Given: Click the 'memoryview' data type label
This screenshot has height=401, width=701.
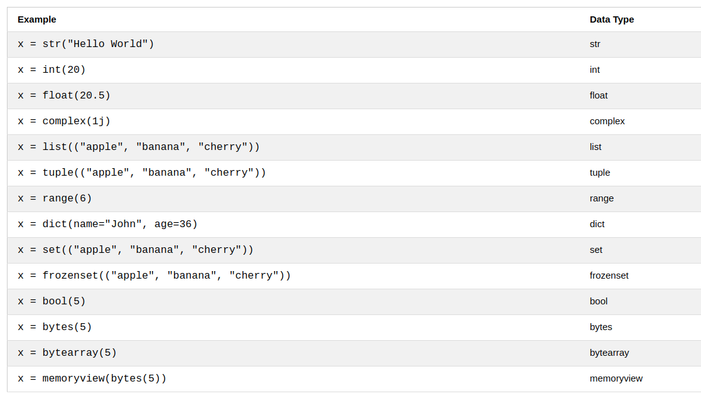Looking at the screenshot, I should (x=616, y=378).
